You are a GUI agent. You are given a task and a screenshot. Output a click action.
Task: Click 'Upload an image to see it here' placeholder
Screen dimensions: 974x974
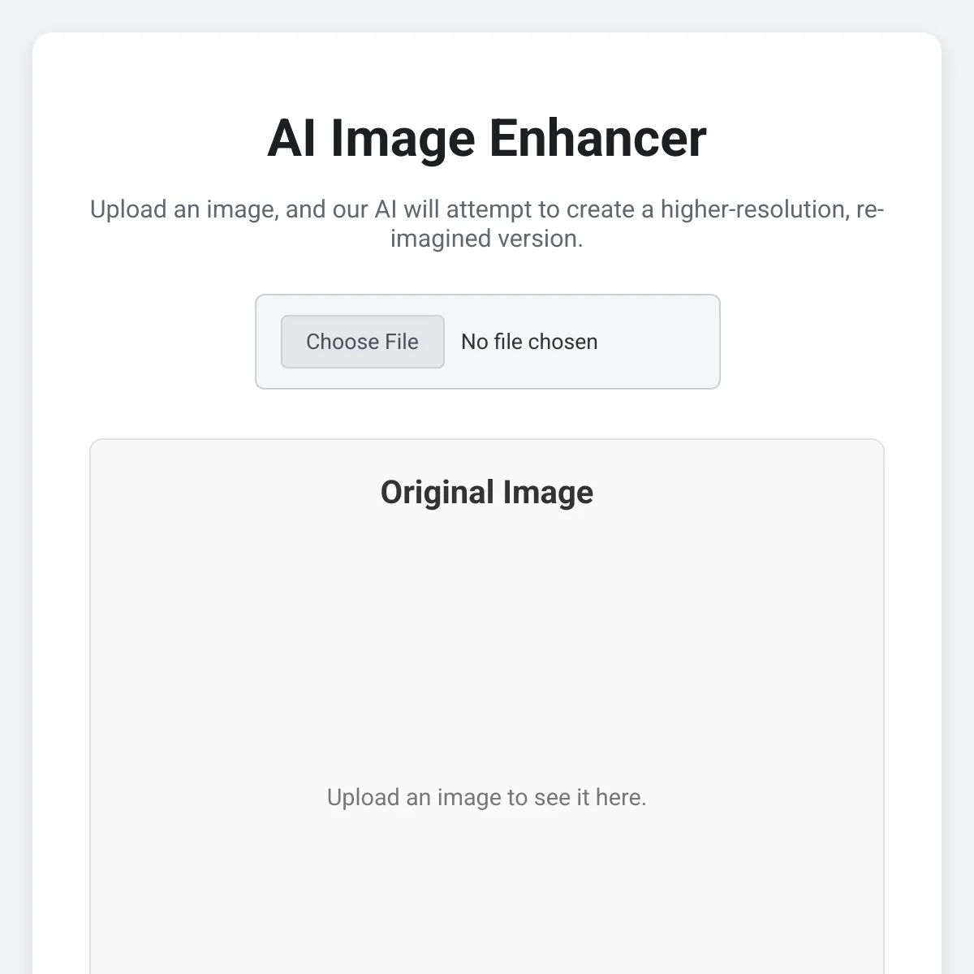[487, 797]
